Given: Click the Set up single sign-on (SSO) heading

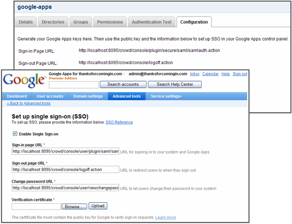Looking at the screenshot, I should pos(50,116).
